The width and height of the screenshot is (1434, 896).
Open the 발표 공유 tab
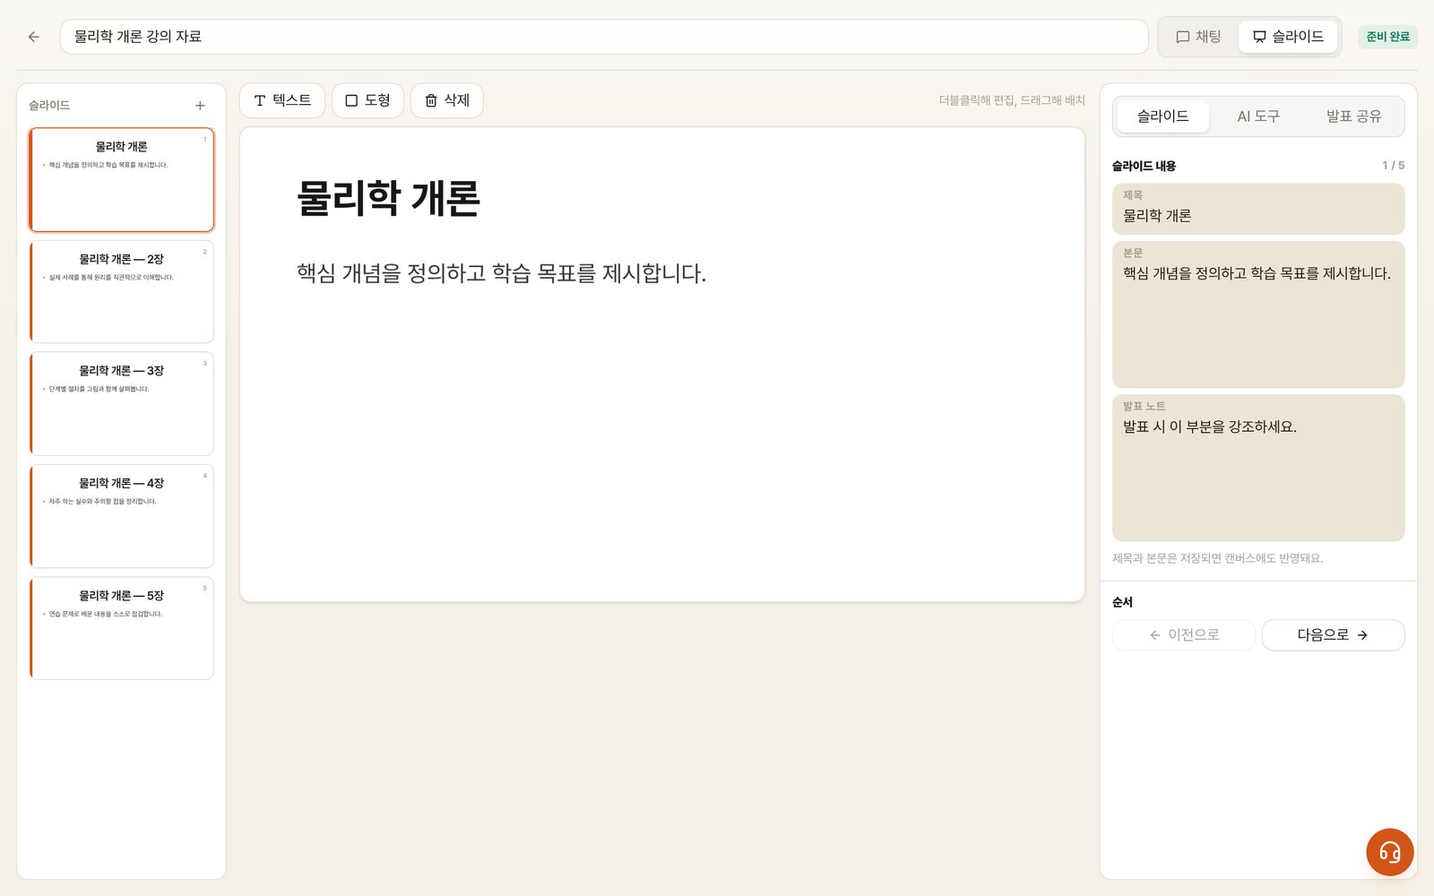(1353, 116)
